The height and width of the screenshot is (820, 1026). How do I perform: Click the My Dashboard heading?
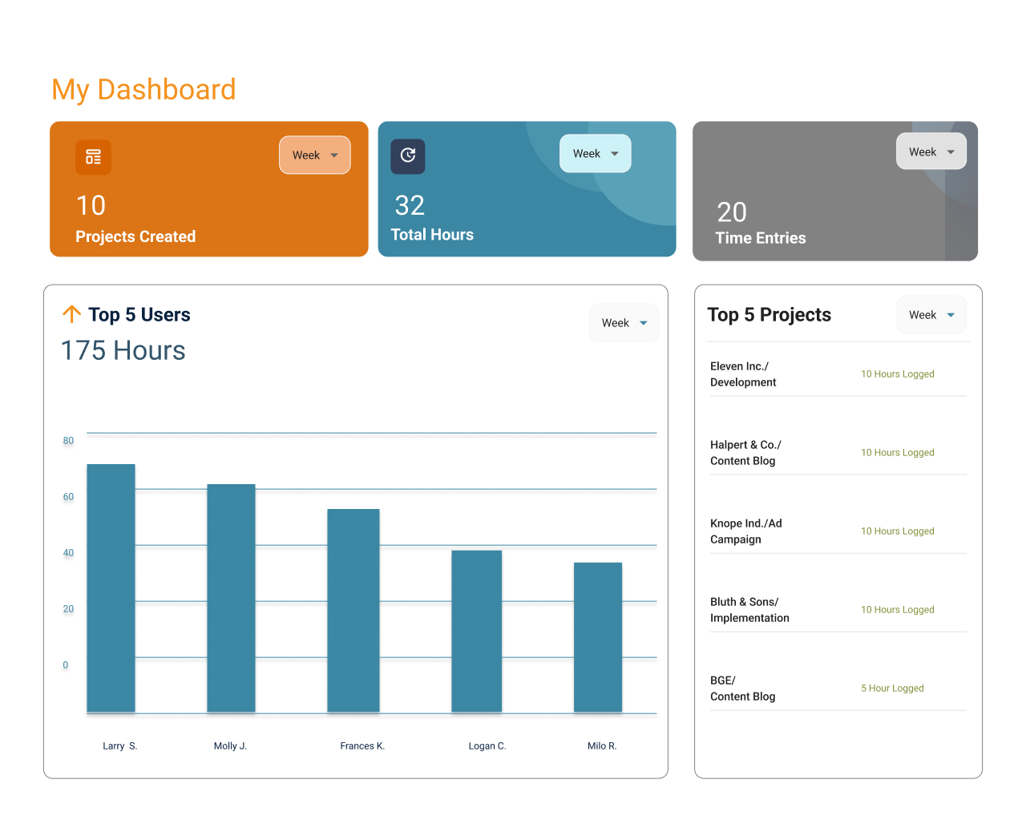pos(143,89)
